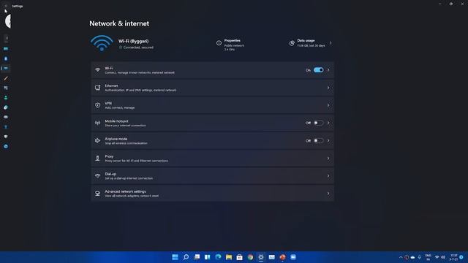Click the large Wi-Fi signal icon

click(102, 43)
